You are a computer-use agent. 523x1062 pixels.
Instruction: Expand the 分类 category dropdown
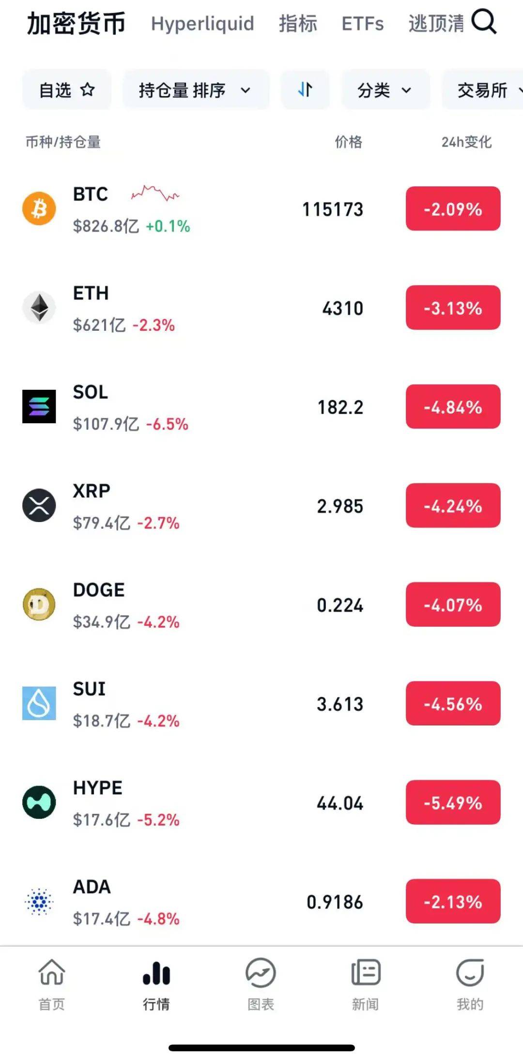385,90
